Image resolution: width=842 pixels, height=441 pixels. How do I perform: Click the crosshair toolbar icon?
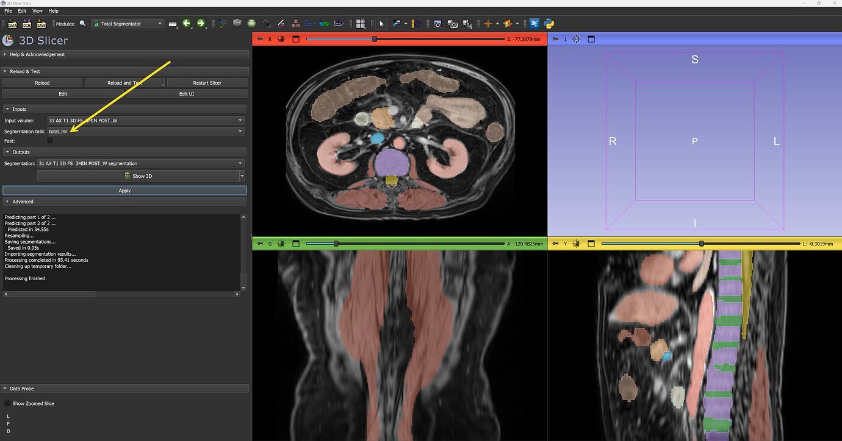pyautogui.click(x=488, y=24)
